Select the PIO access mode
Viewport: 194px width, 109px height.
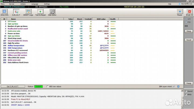coord(186,22)
